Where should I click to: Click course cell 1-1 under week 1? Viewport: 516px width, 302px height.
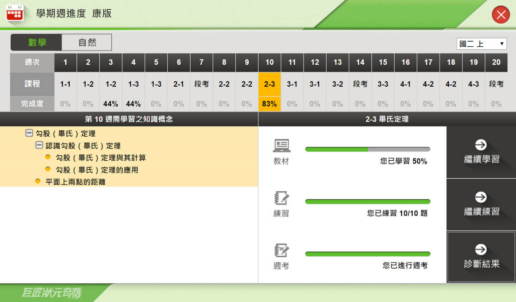click(x=65, y=84)
